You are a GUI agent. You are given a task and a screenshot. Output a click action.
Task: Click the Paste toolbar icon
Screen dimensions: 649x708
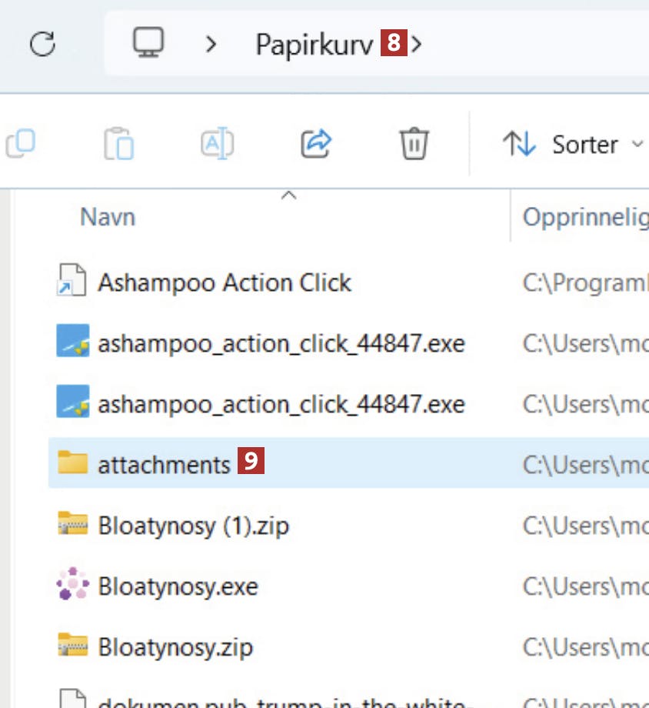point(118,144)
